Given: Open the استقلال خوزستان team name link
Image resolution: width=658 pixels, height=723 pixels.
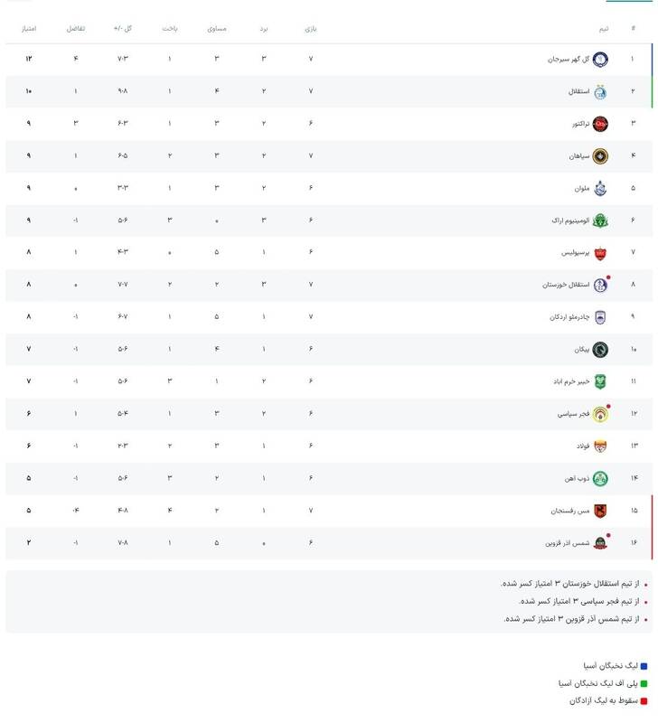Looking at the screenshot, I should [566, 286].
